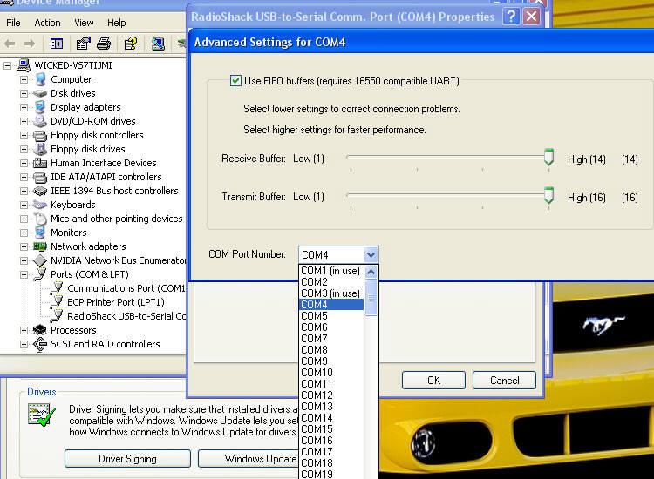Click the Keyboards category icon
Viewport: 654px width, 479px height.
click(40, 205)
